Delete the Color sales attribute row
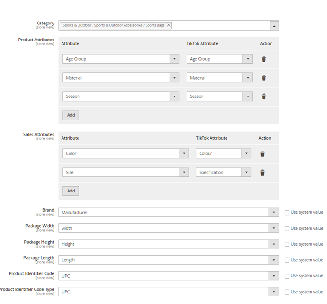Viewport: 327px width, 304px height. pyautogui.click(x=262, y=154)
